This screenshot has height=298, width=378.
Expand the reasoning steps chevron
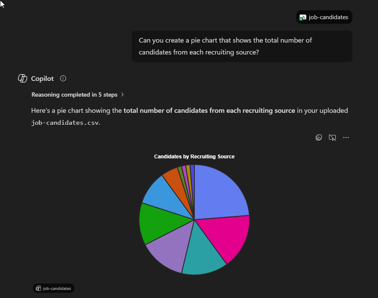(x=123, y=95)
